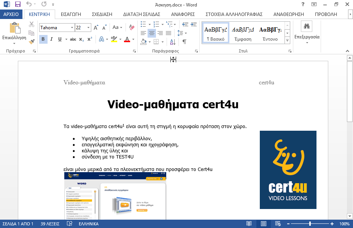Screen dimensions: 353x228
Task: Open the ΑΡΧΕΙΟ tab
Action: click(11, 14)
